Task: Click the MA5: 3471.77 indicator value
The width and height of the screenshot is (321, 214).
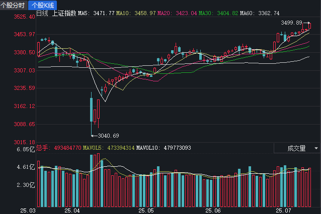Action: (96, 13)
